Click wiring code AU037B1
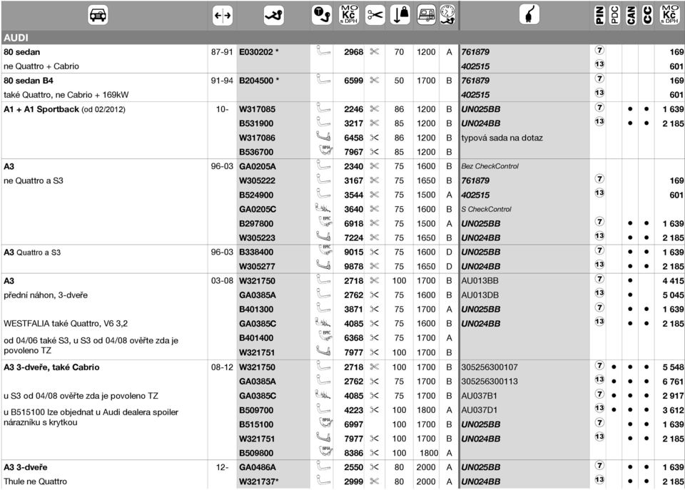The width and height of the screenshot is (685, 490). point(479,396)
